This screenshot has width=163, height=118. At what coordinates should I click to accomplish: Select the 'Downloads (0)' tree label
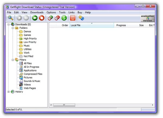[x=23, y=24]
